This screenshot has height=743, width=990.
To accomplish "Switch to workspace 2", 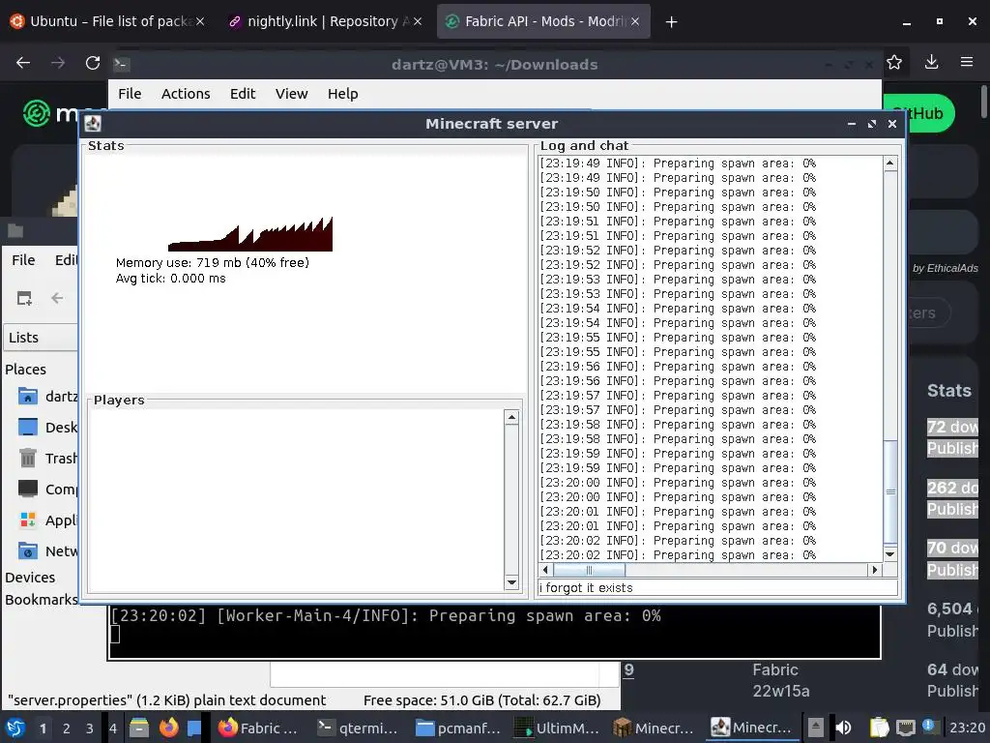I will (x=66, y=728).
